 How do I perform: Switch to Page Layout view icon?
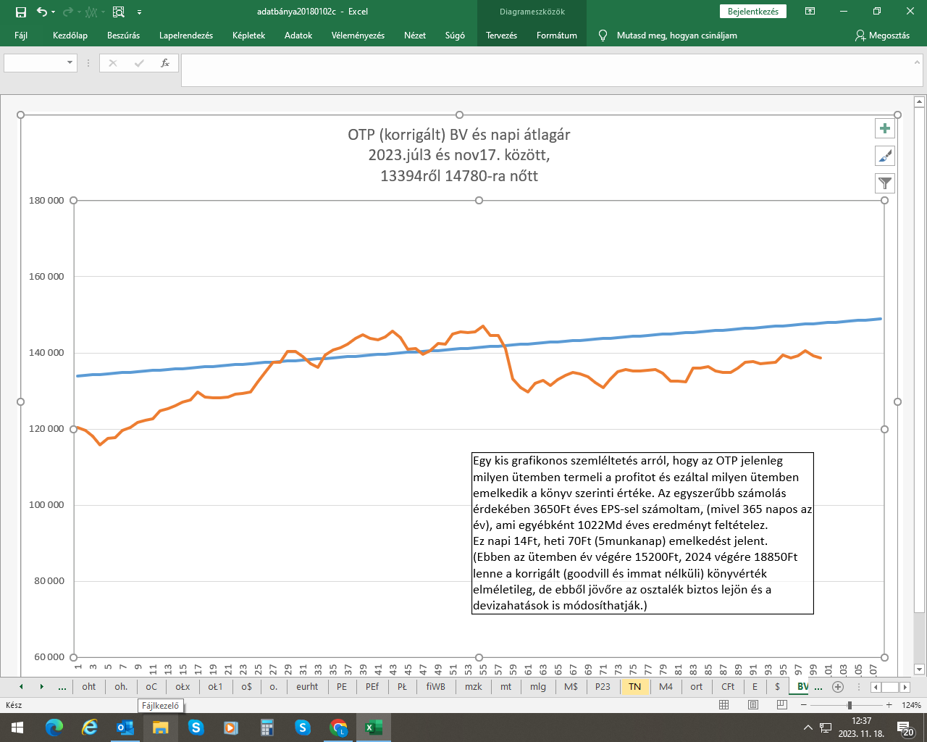coord(753,705)
